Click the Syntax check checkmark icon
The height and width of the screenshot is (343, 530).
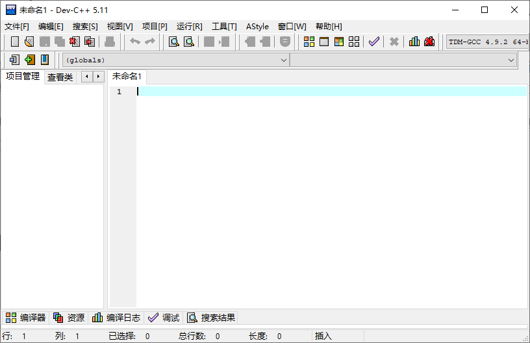point(373,42)
